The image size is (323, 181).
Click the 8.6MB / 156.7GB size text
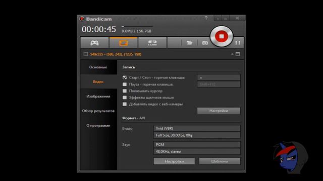coord(136,31)
